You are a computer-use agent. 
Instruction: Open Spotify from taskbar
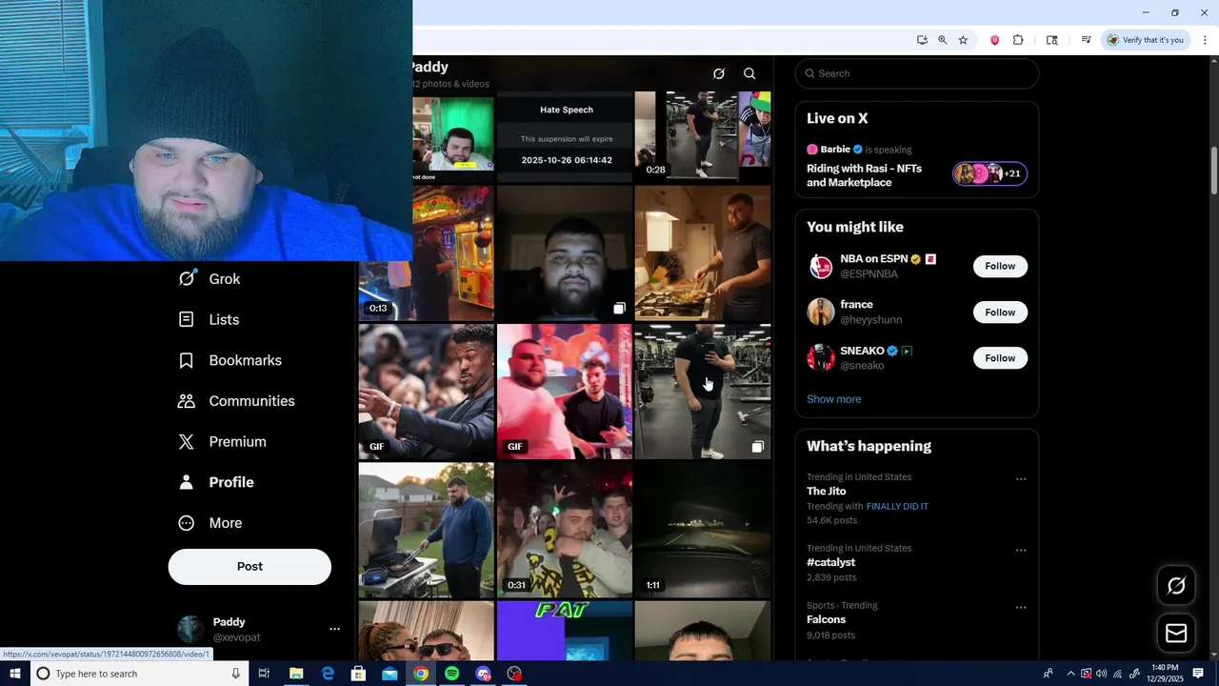pyautogui.click(x=451, y=674)
